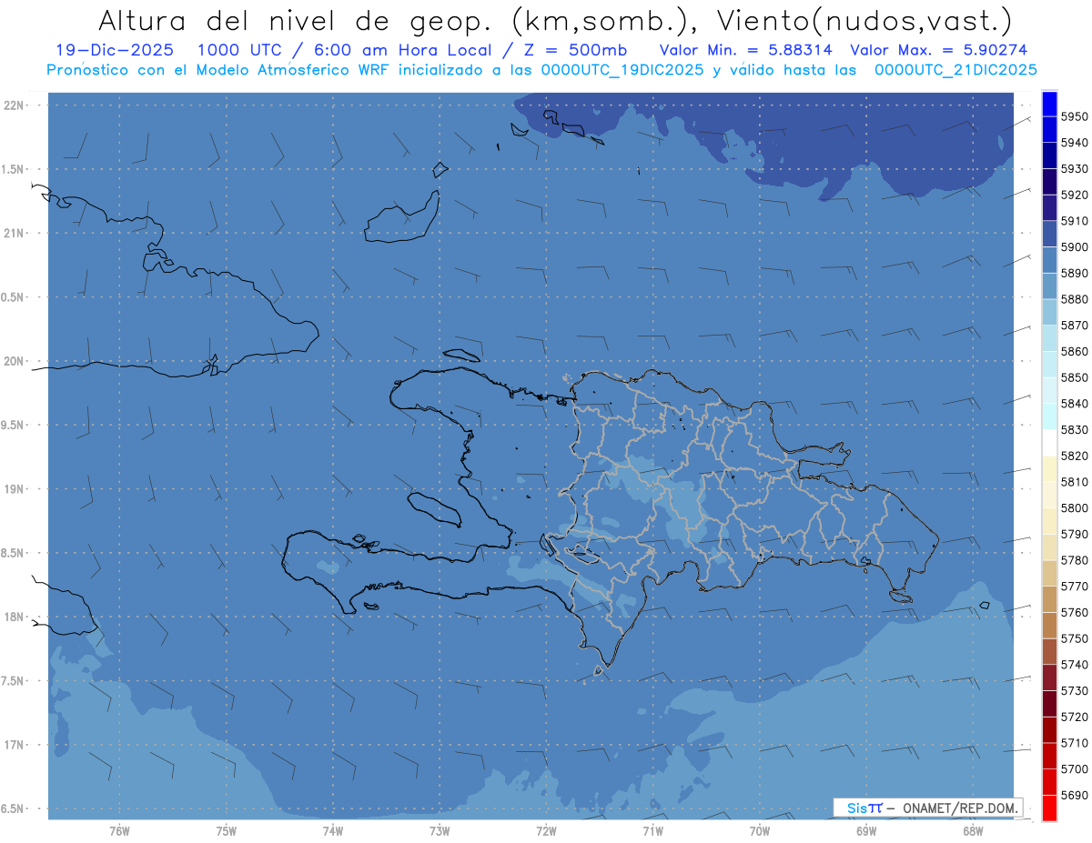
Task: Click the longitude label '69W'
Action: pos(866,830)
